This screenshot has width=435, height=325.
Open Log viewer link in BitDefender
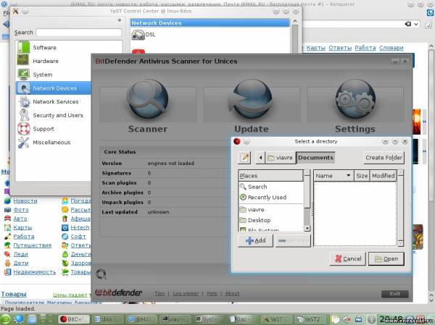[186, 293]
